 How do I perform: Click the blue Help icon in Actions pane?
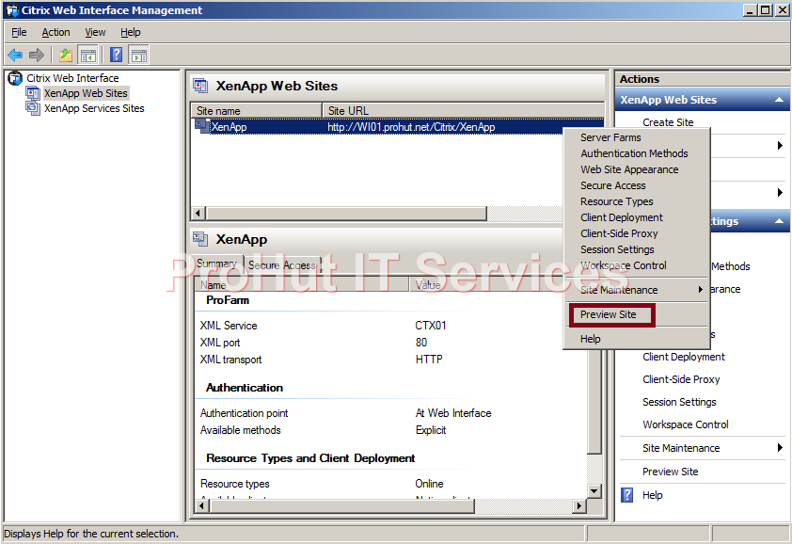click(x=626, y=495)
